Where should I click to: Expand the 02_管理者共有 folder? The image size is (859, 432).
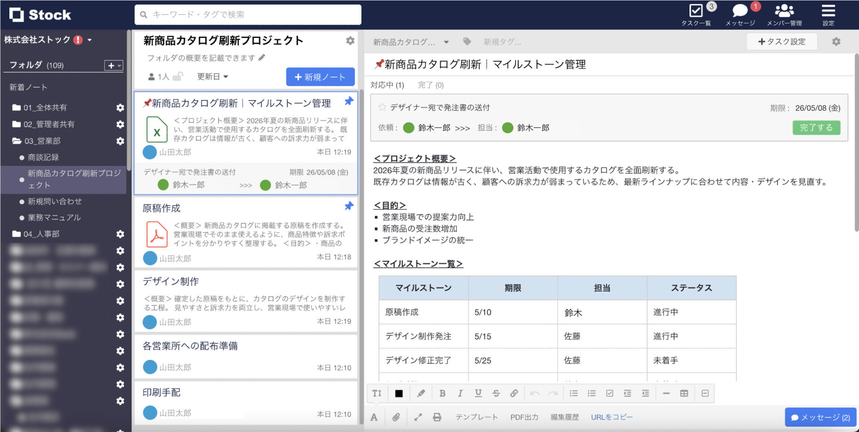[17, 124]
